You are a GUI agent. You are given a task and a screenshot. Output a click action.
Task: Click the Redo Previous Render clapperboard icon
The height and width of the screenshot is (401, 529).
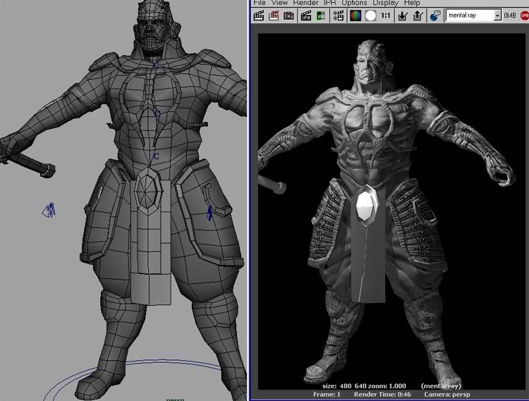tap(259, 16)
